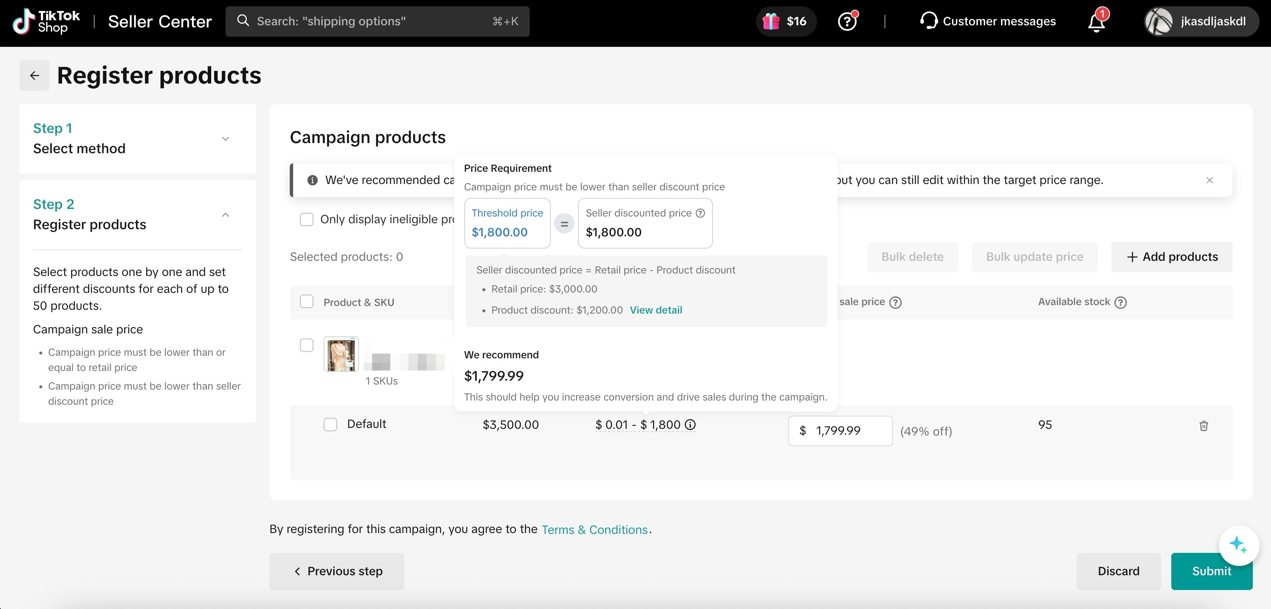Click the Available stock help icon
Viewport: 1271px width, 609px height.
(x=1121, y=302)
